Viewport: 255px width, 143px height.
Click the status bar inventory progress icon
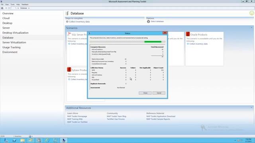click(x=30, y=136)
